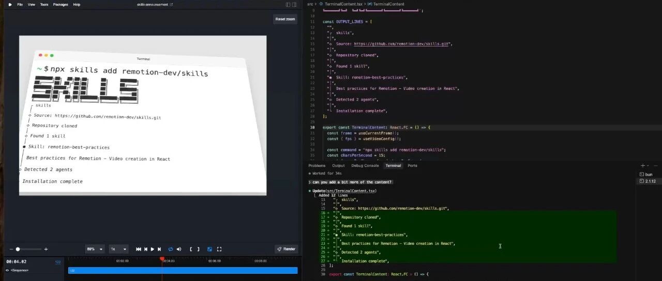Click the Render button

286,249
